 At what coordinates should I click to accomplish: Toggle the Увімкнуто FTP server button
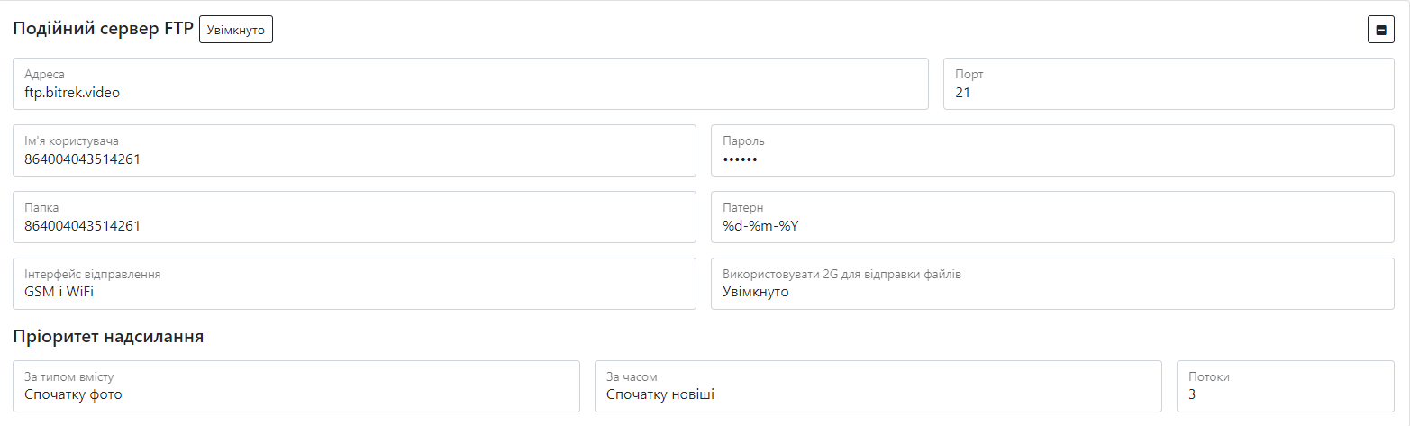click(235, 30)
